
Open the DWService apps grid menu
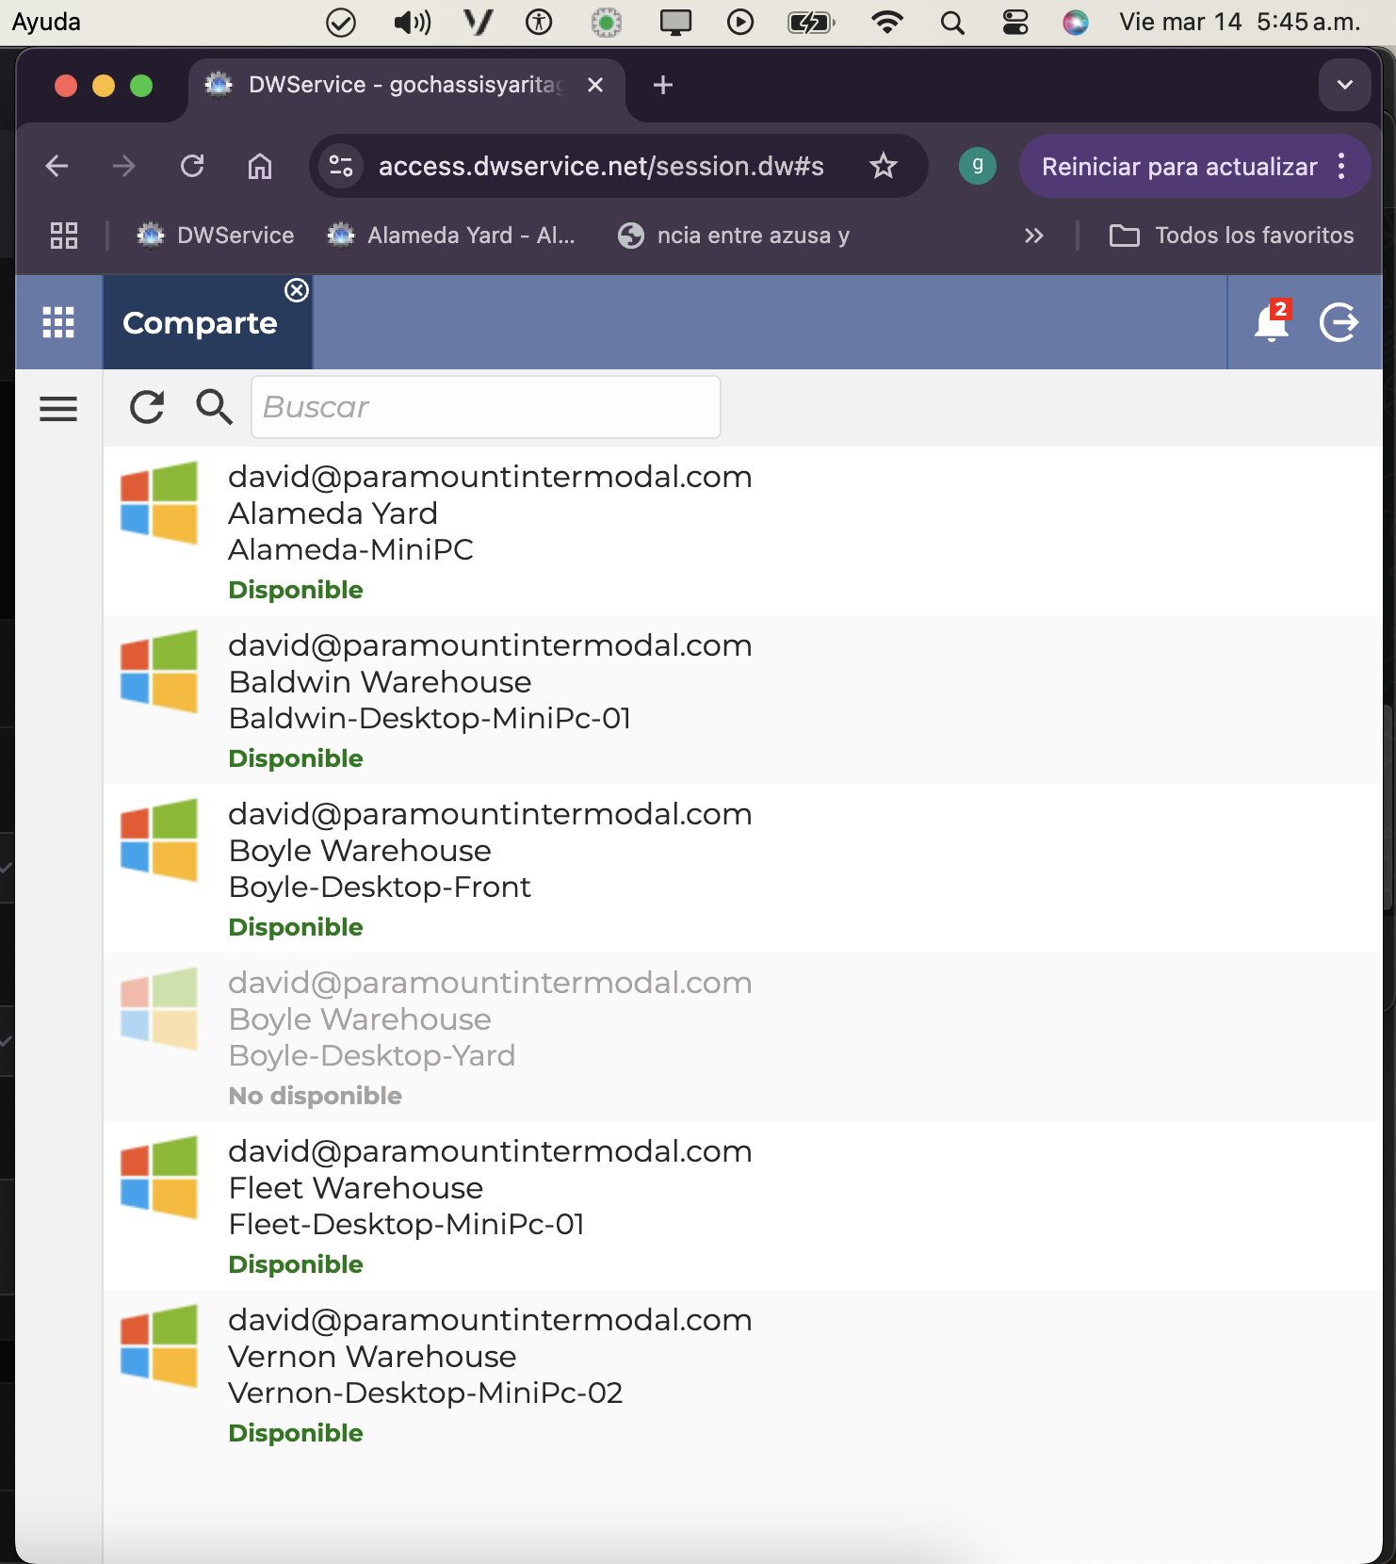(58, 322)
